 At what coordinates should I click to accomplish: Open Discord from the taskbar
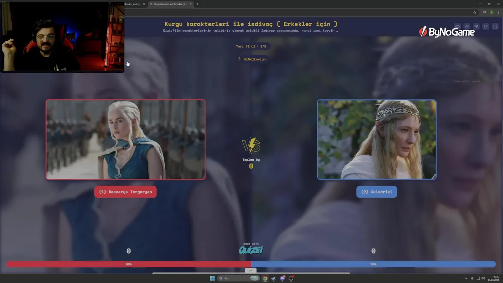coord(282,278)
